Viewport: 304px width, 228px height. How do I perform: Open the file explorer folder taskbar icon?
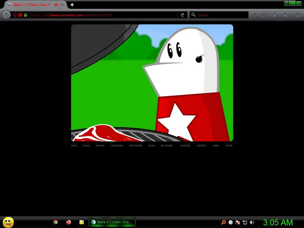click(82, 222)
